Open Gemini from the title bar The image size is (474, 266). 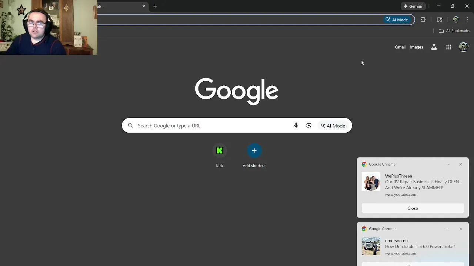pos(413,6)
